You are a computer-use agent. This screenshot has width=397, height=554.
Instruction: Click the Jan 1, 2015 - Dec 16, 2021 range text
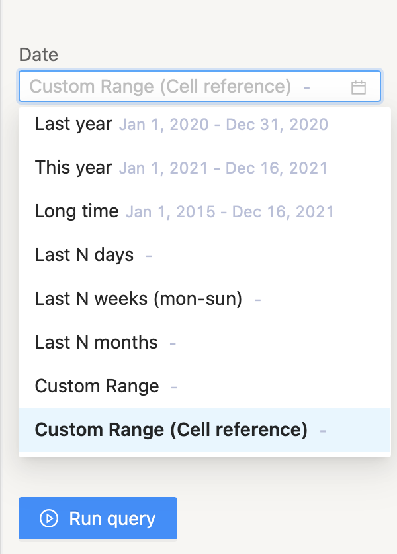click(230, 212)
